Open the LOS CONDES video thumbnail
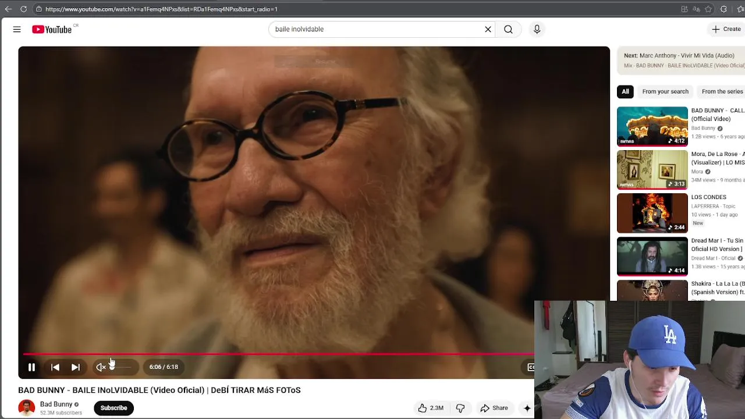Image resolution: width=745 pixels, height=419 pixels. coord(652,213)
